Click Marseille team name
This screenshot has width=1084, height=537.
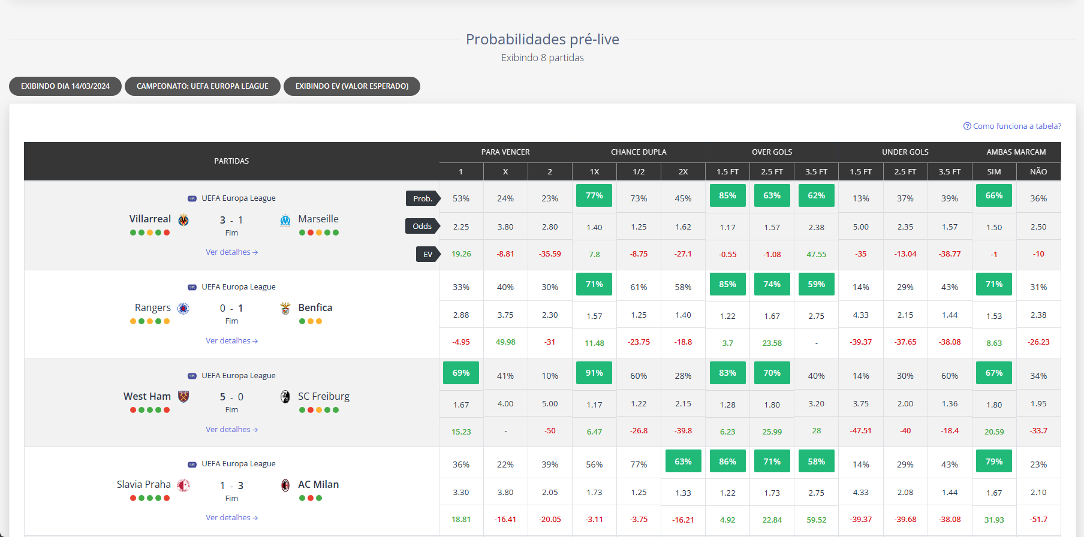(318, 219)
